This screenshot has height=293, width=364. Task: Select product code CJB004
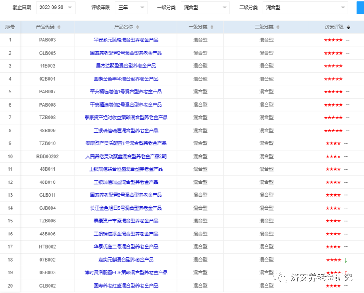47,208
